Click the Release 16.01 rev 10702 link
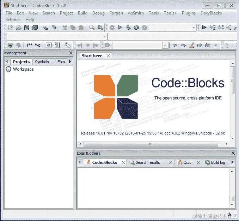This screenshot has height=221, width=239. [153, 133]
